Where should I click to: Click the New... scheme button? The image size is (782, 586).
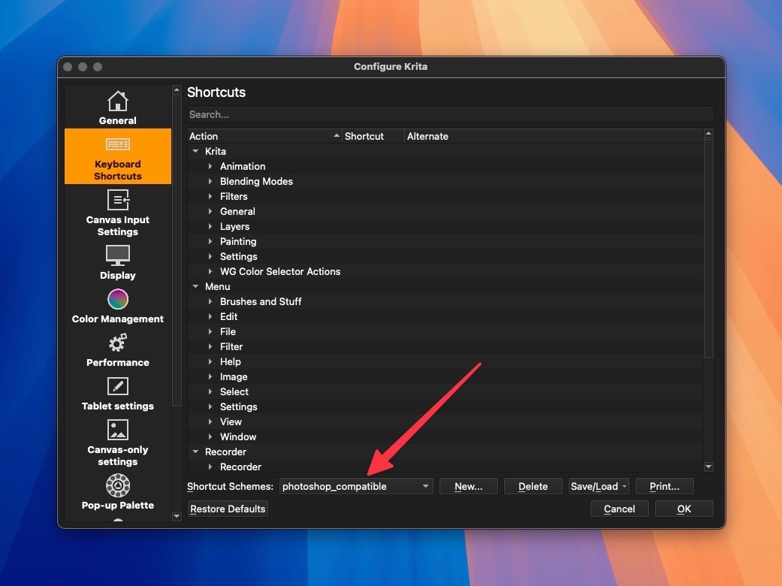click(468, 486)
